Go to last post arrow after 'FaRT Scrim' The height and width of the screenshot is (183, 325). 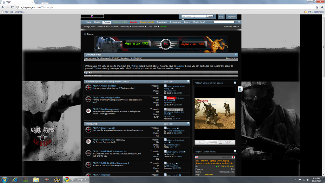pyautogui.click(x=178, y=128)
